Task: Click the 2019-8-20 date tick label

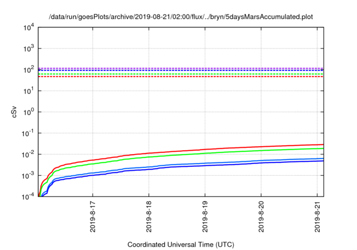Action: coord(261,217)
